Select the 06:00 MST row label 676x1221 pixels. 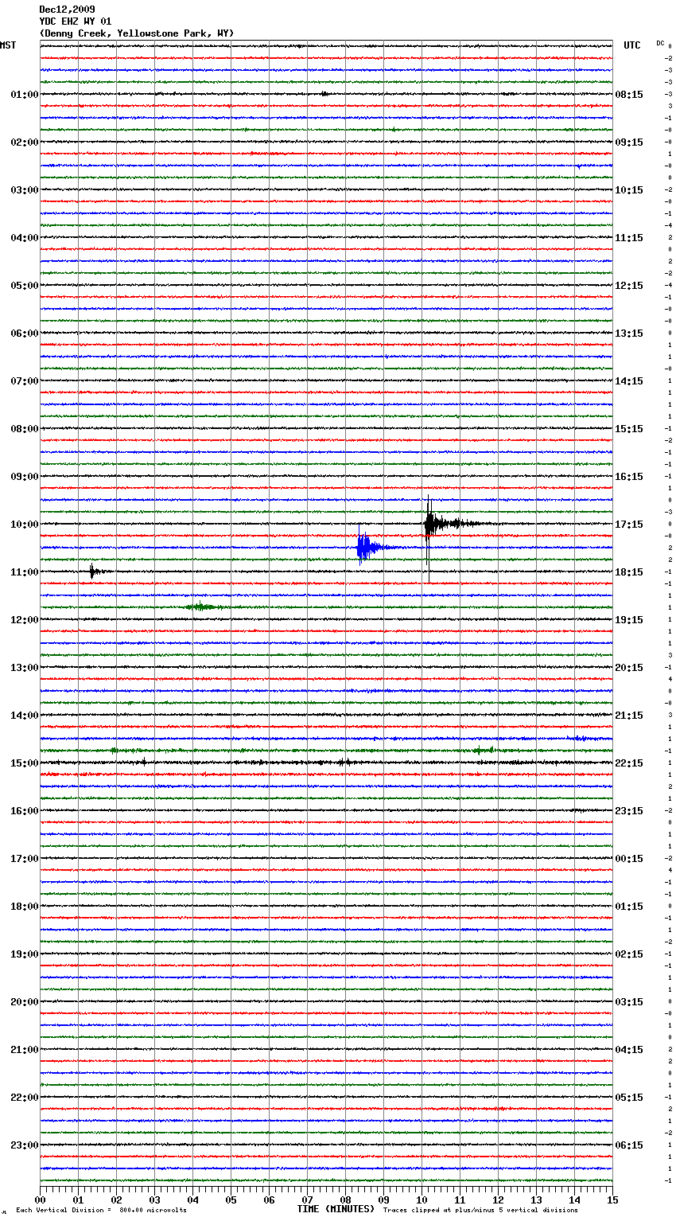[x=24, y=334]
